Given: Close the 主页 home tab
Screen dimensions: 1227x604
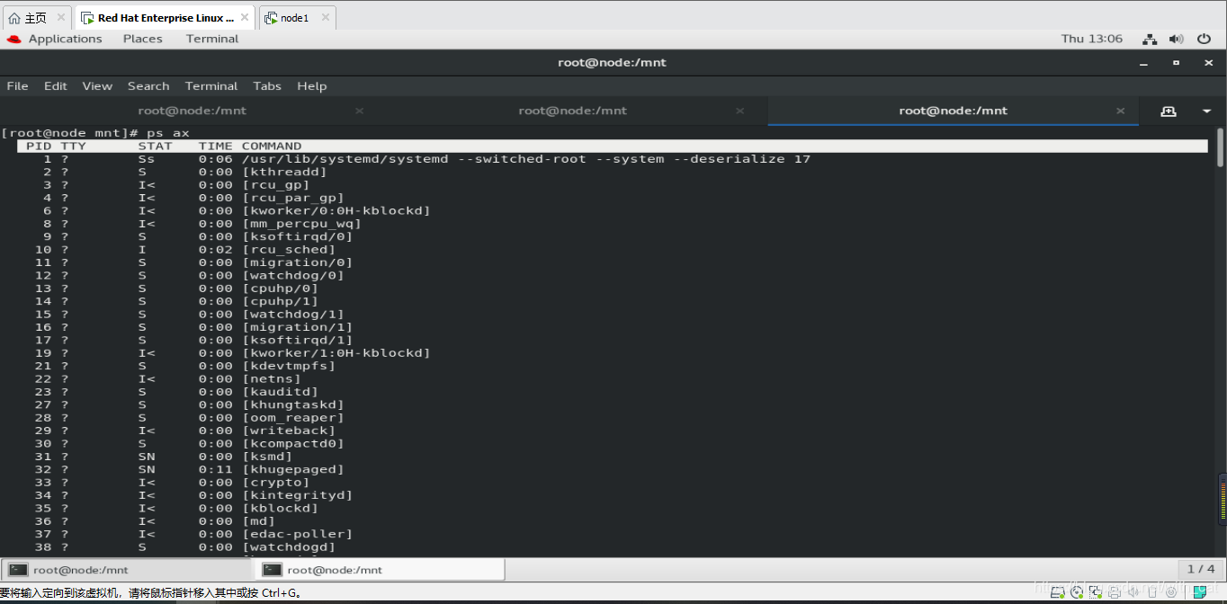Looking at the screenshot, I should coord(61,17).
